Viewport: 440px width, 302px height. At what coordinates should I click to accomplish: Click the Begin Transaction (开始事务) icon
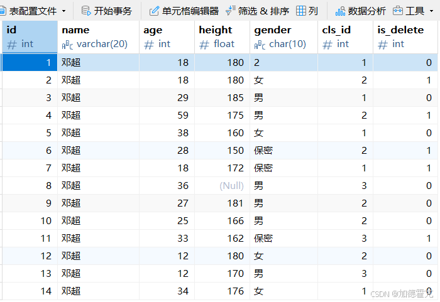pyautogui.click(x=86, y=11)
